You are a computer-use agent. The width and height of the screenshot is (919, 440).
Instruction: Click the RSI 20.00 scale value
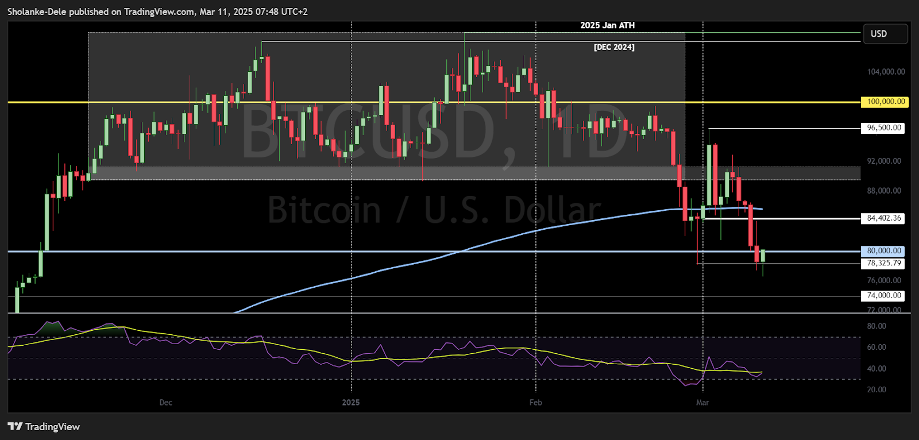coord(876,389)
